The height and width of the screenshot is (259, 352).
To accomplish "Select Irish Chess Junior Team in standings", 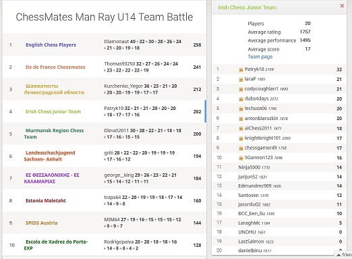I will (53, 111).
